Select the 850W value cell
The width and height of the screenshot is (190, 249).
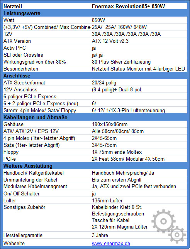click(139, 20)
